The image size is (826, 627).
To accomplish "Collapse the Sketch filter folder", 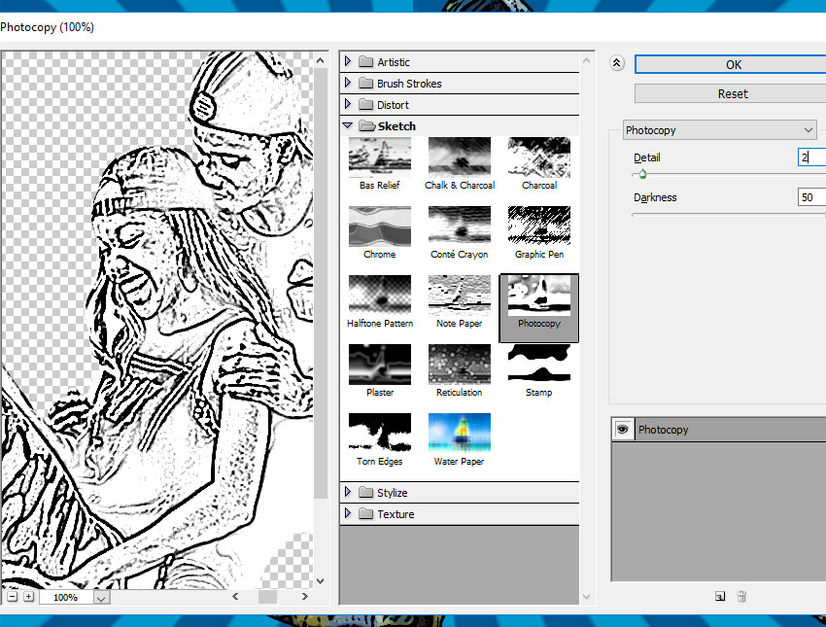I will [348, 126].
